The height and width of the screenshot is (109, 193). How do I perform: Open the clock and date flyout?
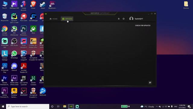coord(182,106)
